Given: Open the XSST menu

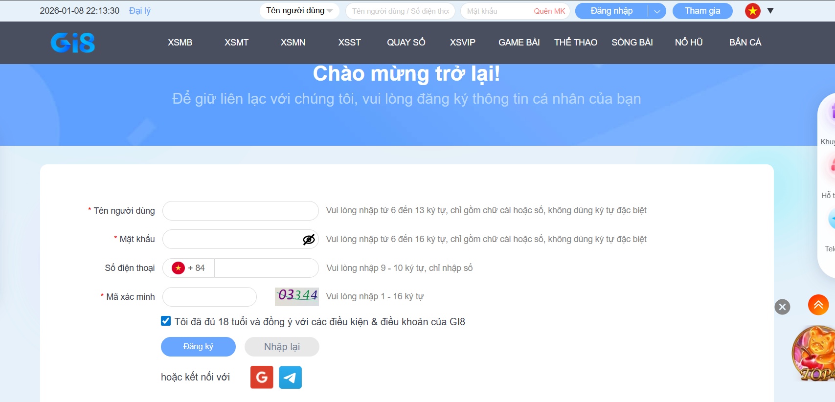Looking at the screenshot, I should coord(350,43).
